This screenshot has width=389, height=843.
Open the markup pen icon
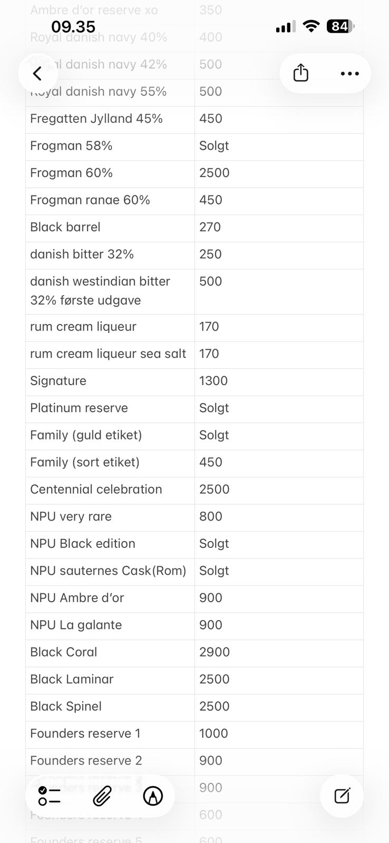click(153, 796)
